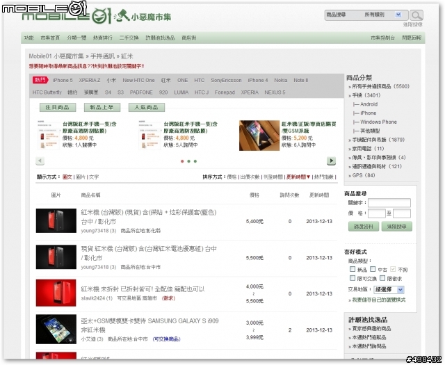Image resolution: width=445 pixels, height=365 pixels.
Task: Expand 手機配件與吊飾 (1879) category
Action: point(378,140)
